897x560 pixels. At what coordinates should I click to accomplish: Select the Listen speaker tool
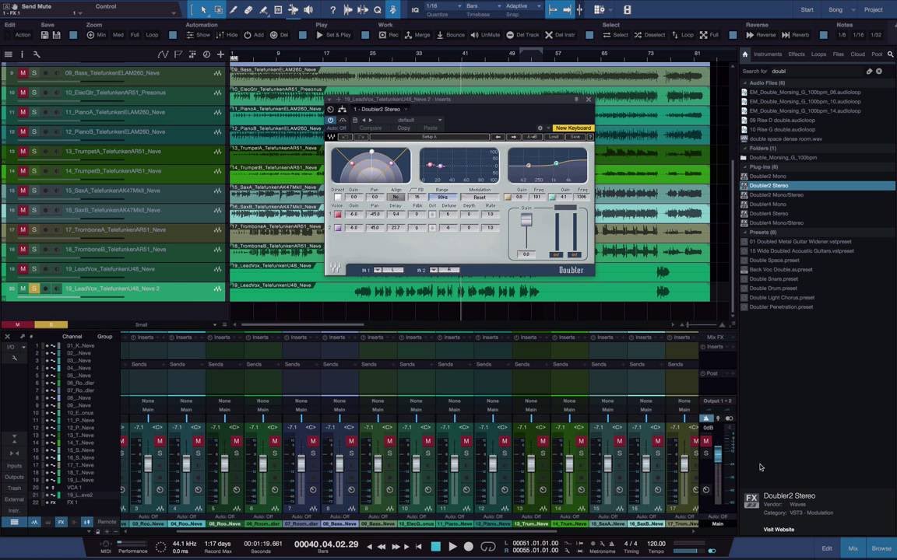coord(308,9)
